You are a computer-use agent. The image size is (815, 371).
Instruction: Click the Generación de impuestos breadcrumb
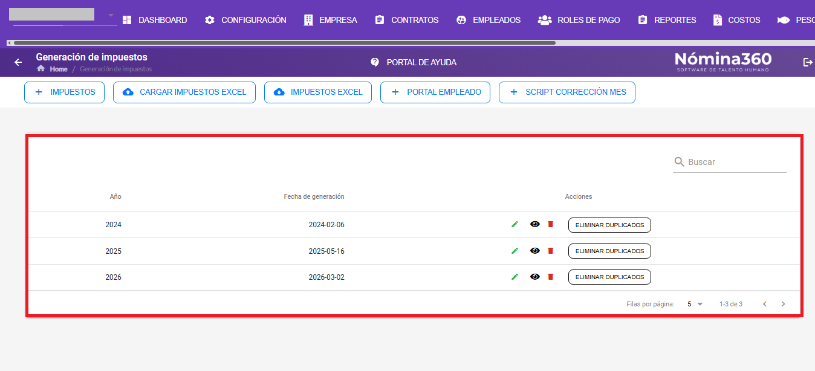pos(115,69)
